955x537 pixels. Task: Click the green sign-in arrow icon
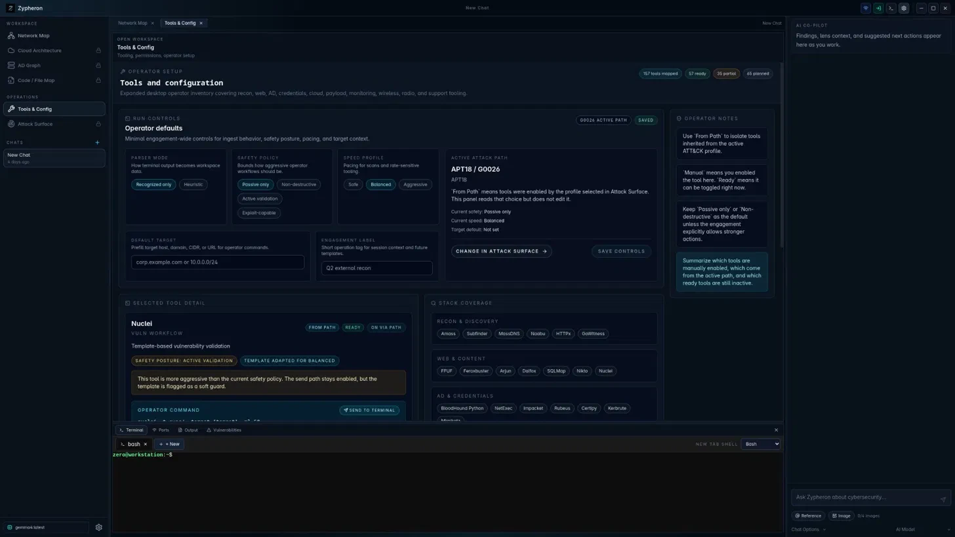[x=878, y=9]
